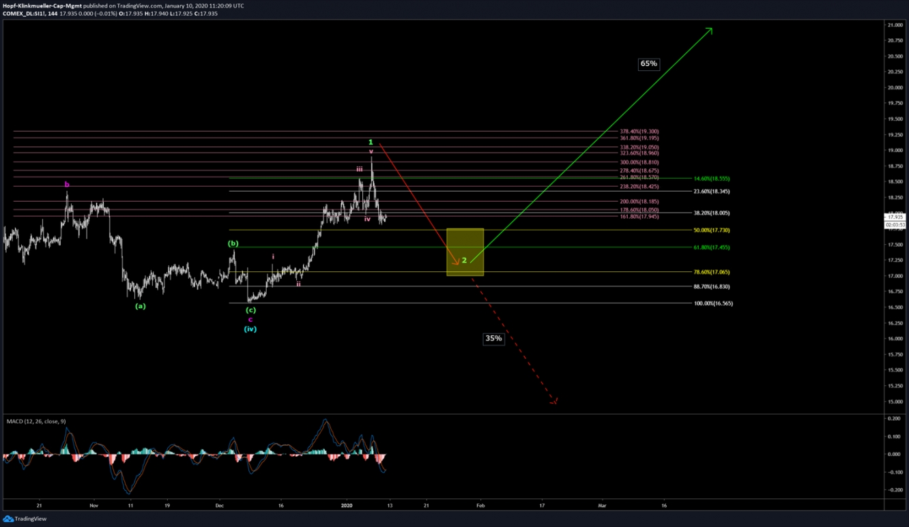Open the TradingView logo link
Image resolution: width=909 pixels, height=527 pixels.
click(x=25, y=519)
